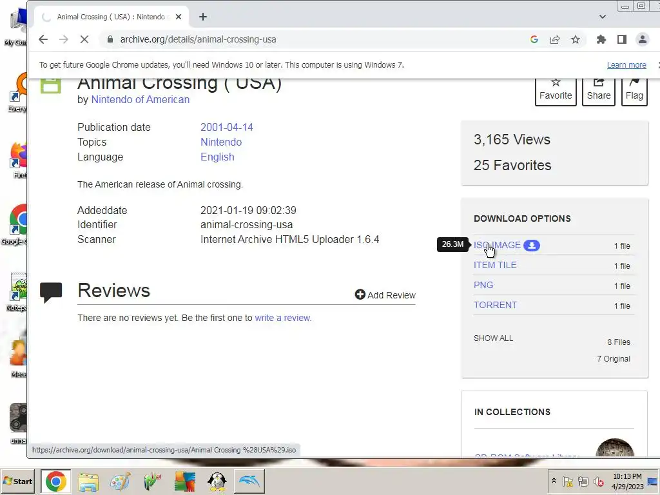
Task: Open the Chrome profile avatar menu
Action: coord(643,39)
